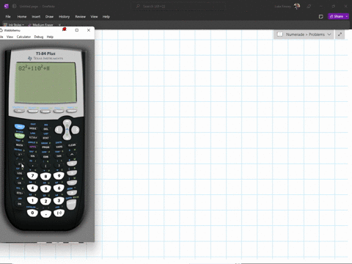Click the MATH key on the calculator
Image resolution: width=352 pixels, height=264 pixels.
tap(20, 145)
